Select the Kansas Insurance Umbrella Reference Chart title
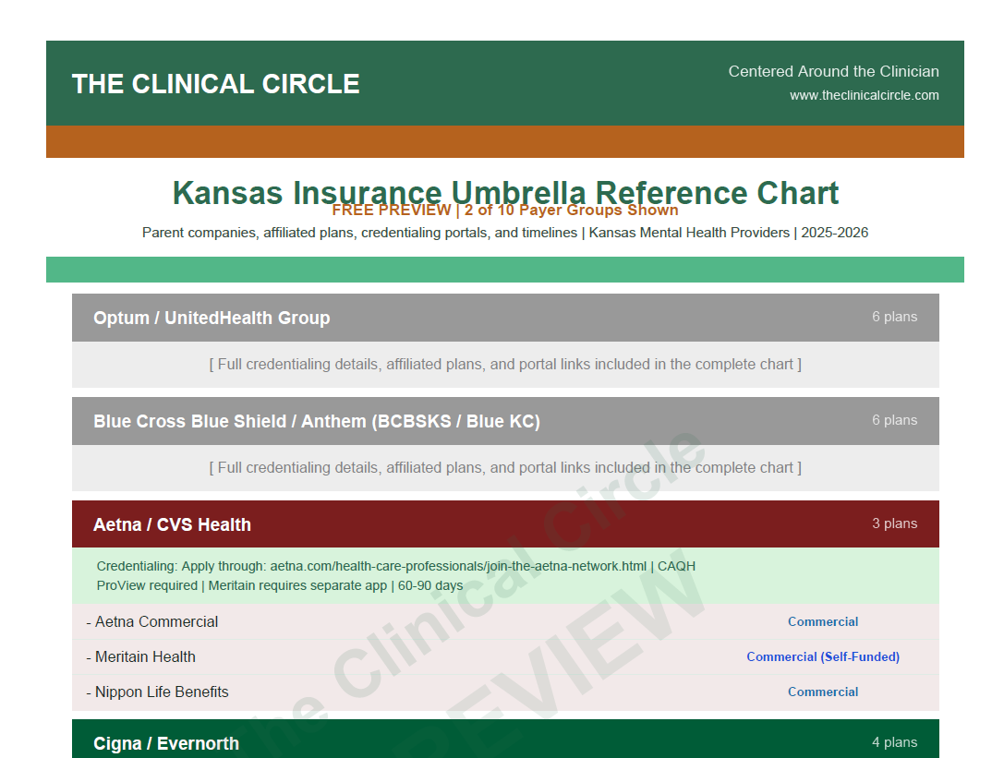This screenshot has height=758, width=1004. tap(505, 192)
